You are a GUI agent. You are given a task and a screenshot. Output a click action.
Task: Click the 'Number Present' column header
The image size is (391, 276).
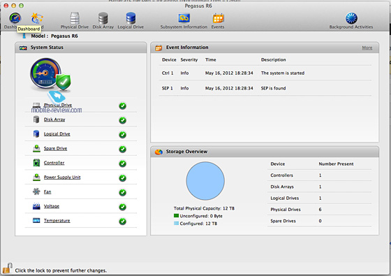(x=336, y=164)
